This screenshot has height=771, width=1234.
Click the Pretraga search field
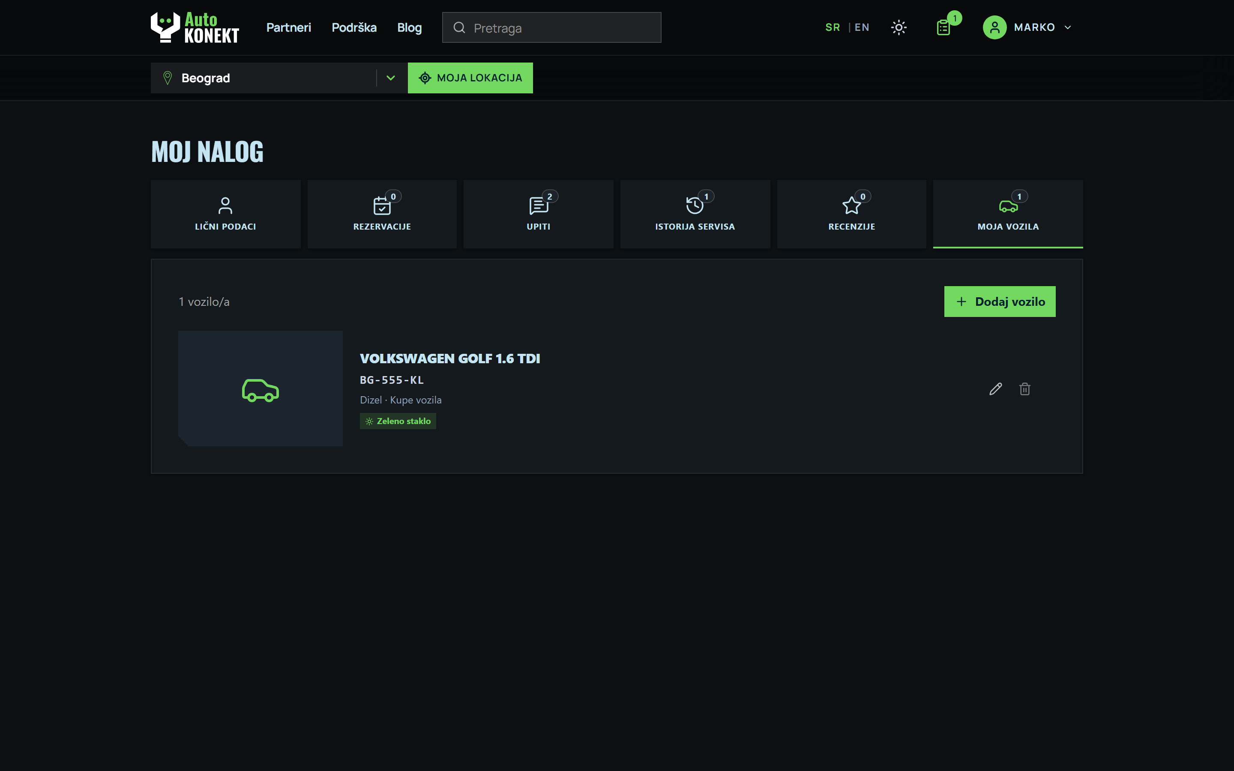coord(552,27)
